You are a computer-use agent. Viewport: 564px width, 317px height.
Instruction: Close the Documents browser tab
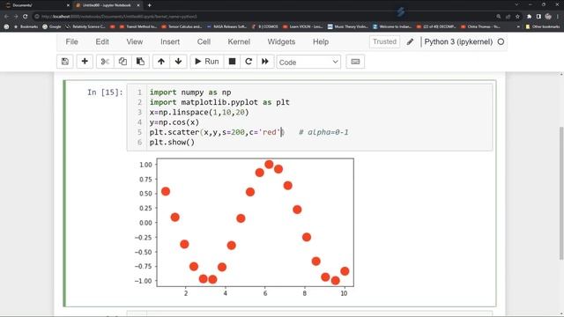(69, 5)
